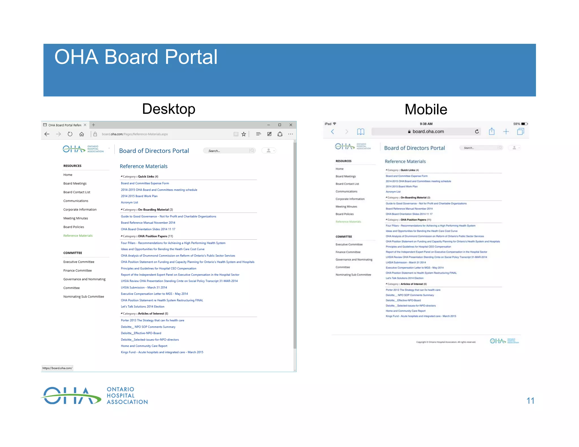Image resolution: width=579 pixels, height=447 pixels.
Task: Collapse mobile OHA Position Papers category
Action: click(386, 220)
